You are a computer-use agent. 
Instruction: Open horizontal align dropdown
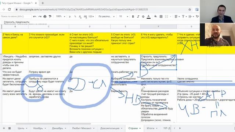[x=177, y=16]
